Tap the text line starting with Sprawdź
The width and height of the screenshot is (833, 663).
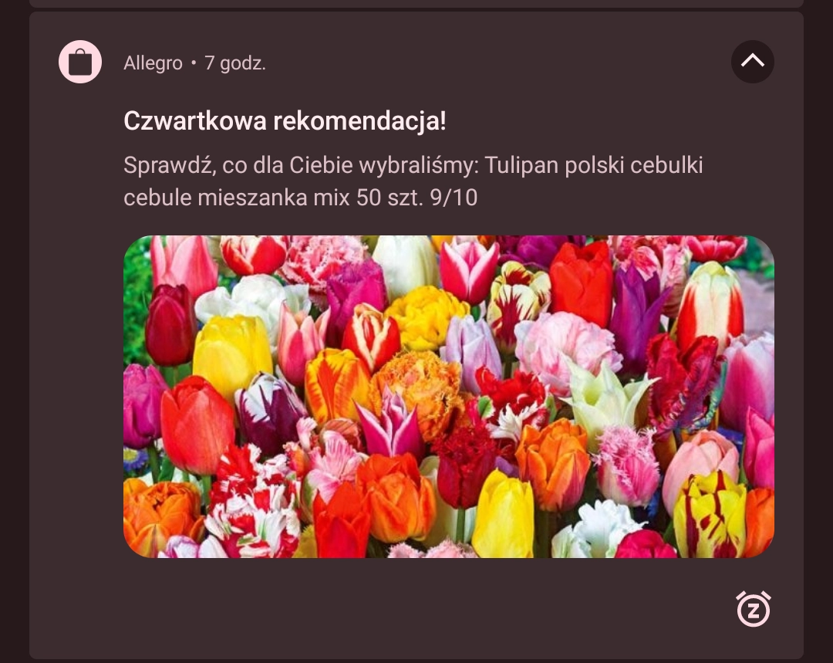tap(413, 165)
